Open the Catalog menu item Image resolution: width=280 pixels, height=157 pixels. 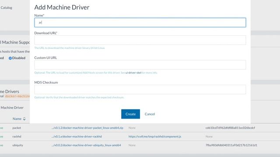click(6, 8)
